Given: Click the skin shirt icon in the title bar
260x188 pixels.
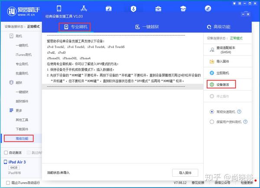Looking at the screenshot, I should click(234, 3).
